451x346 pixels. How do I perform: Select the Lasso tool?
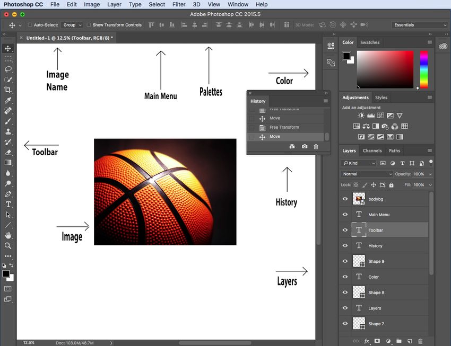point(8,69)
